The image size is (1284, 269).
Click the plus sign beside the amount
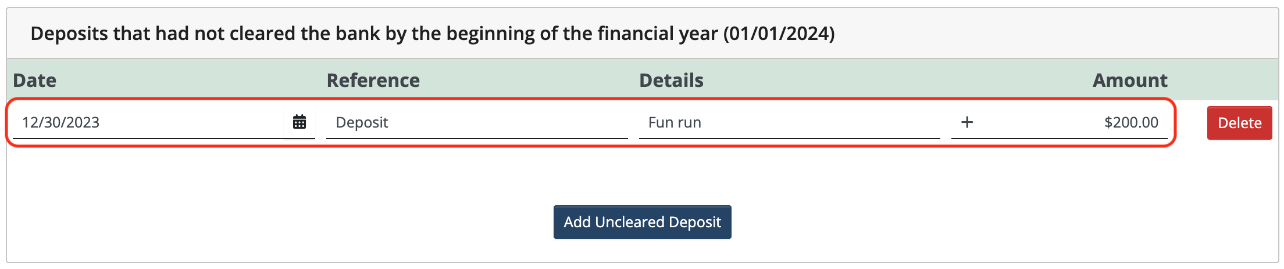coord(967,122)
